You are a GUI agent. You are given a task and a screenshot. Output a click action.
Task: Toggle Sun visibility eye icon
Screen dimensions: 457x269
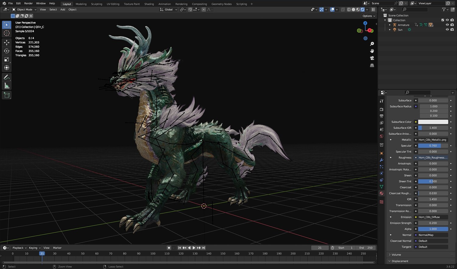(x=447, y=30)
